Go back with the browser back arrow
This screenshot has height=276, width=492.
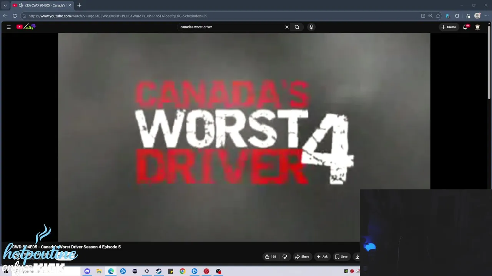[5, 16]
